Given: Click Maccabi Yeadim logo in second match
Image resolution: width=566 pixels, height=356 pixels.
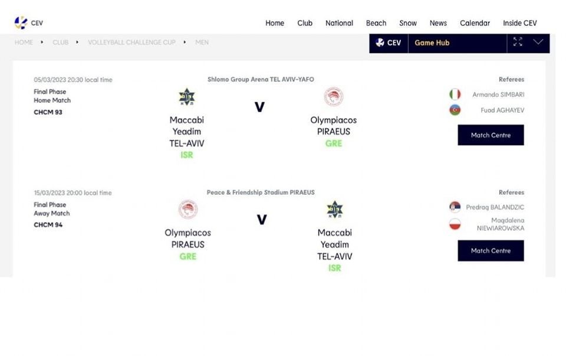Looking at the screenshot, I should click(335, 210).
